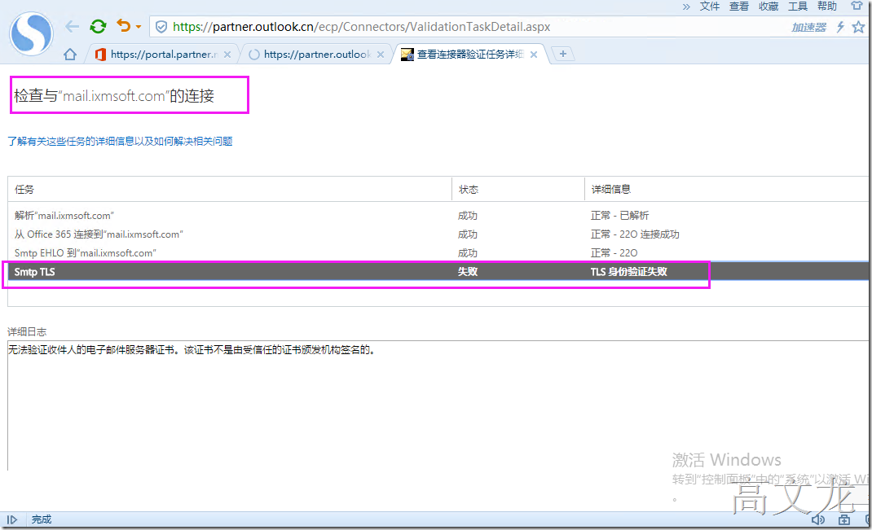Open the 文件 menu
The width and height of the screenshot is (872, 530).
coord(710,7)
